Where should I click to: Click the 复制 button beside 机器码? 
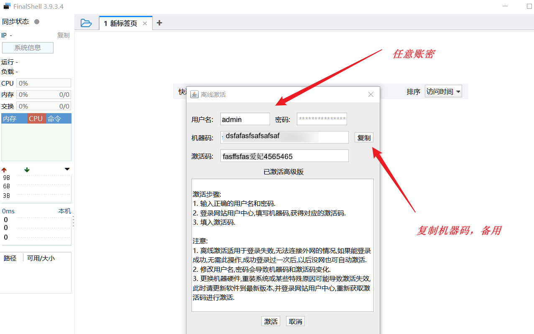pyautogui.click(x=364, y=138)
